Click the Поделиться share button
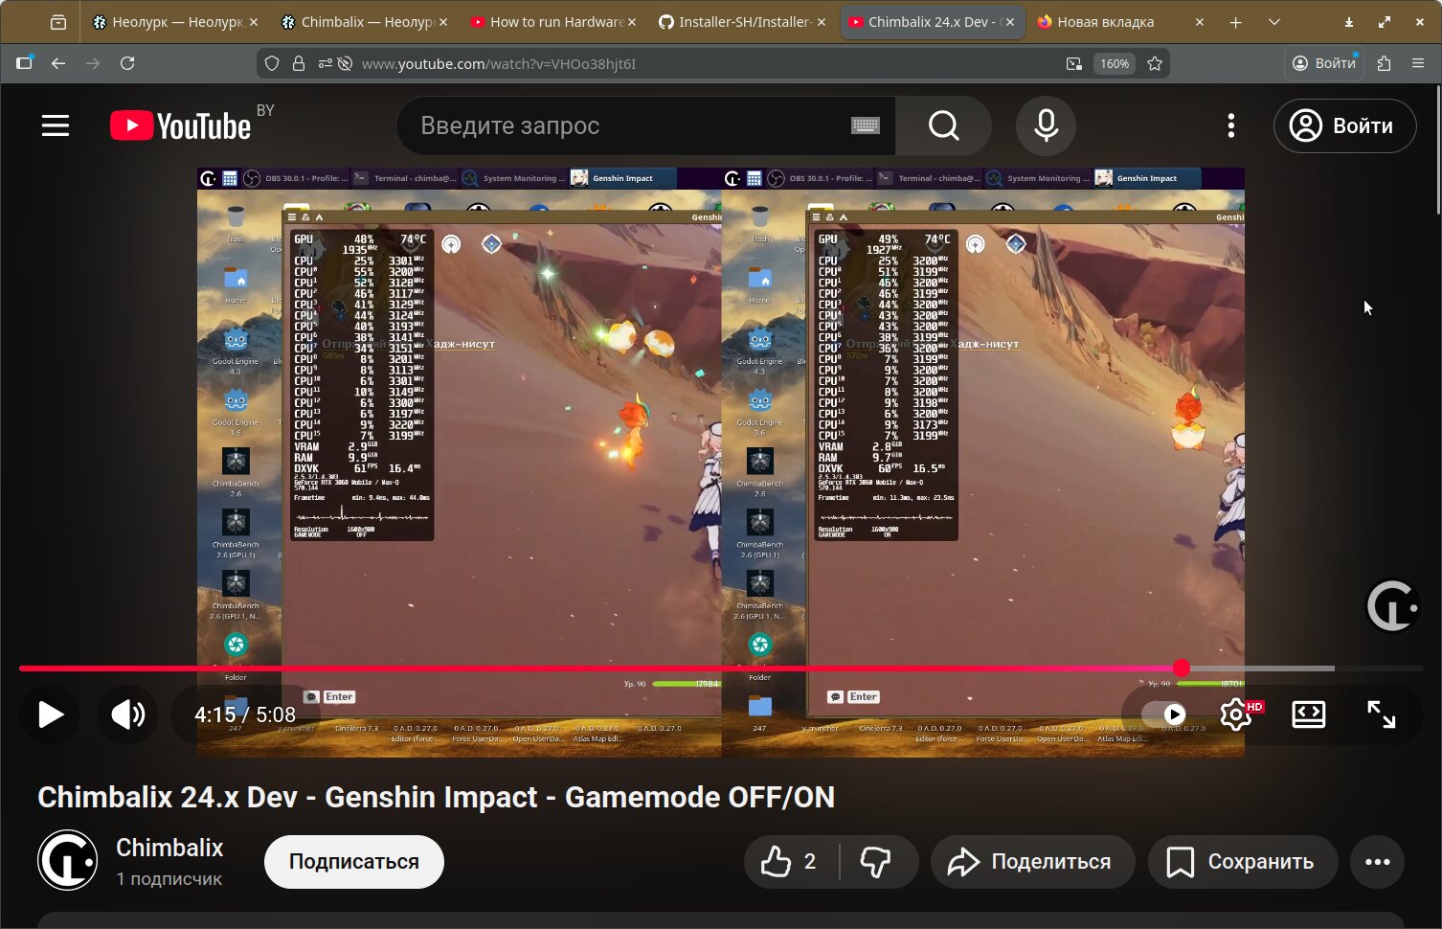 click(x=1032, y=862)
